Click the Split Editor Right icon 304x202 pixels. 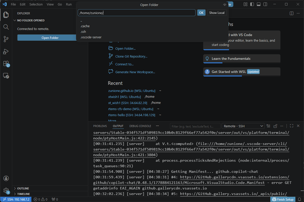[291, 13]
